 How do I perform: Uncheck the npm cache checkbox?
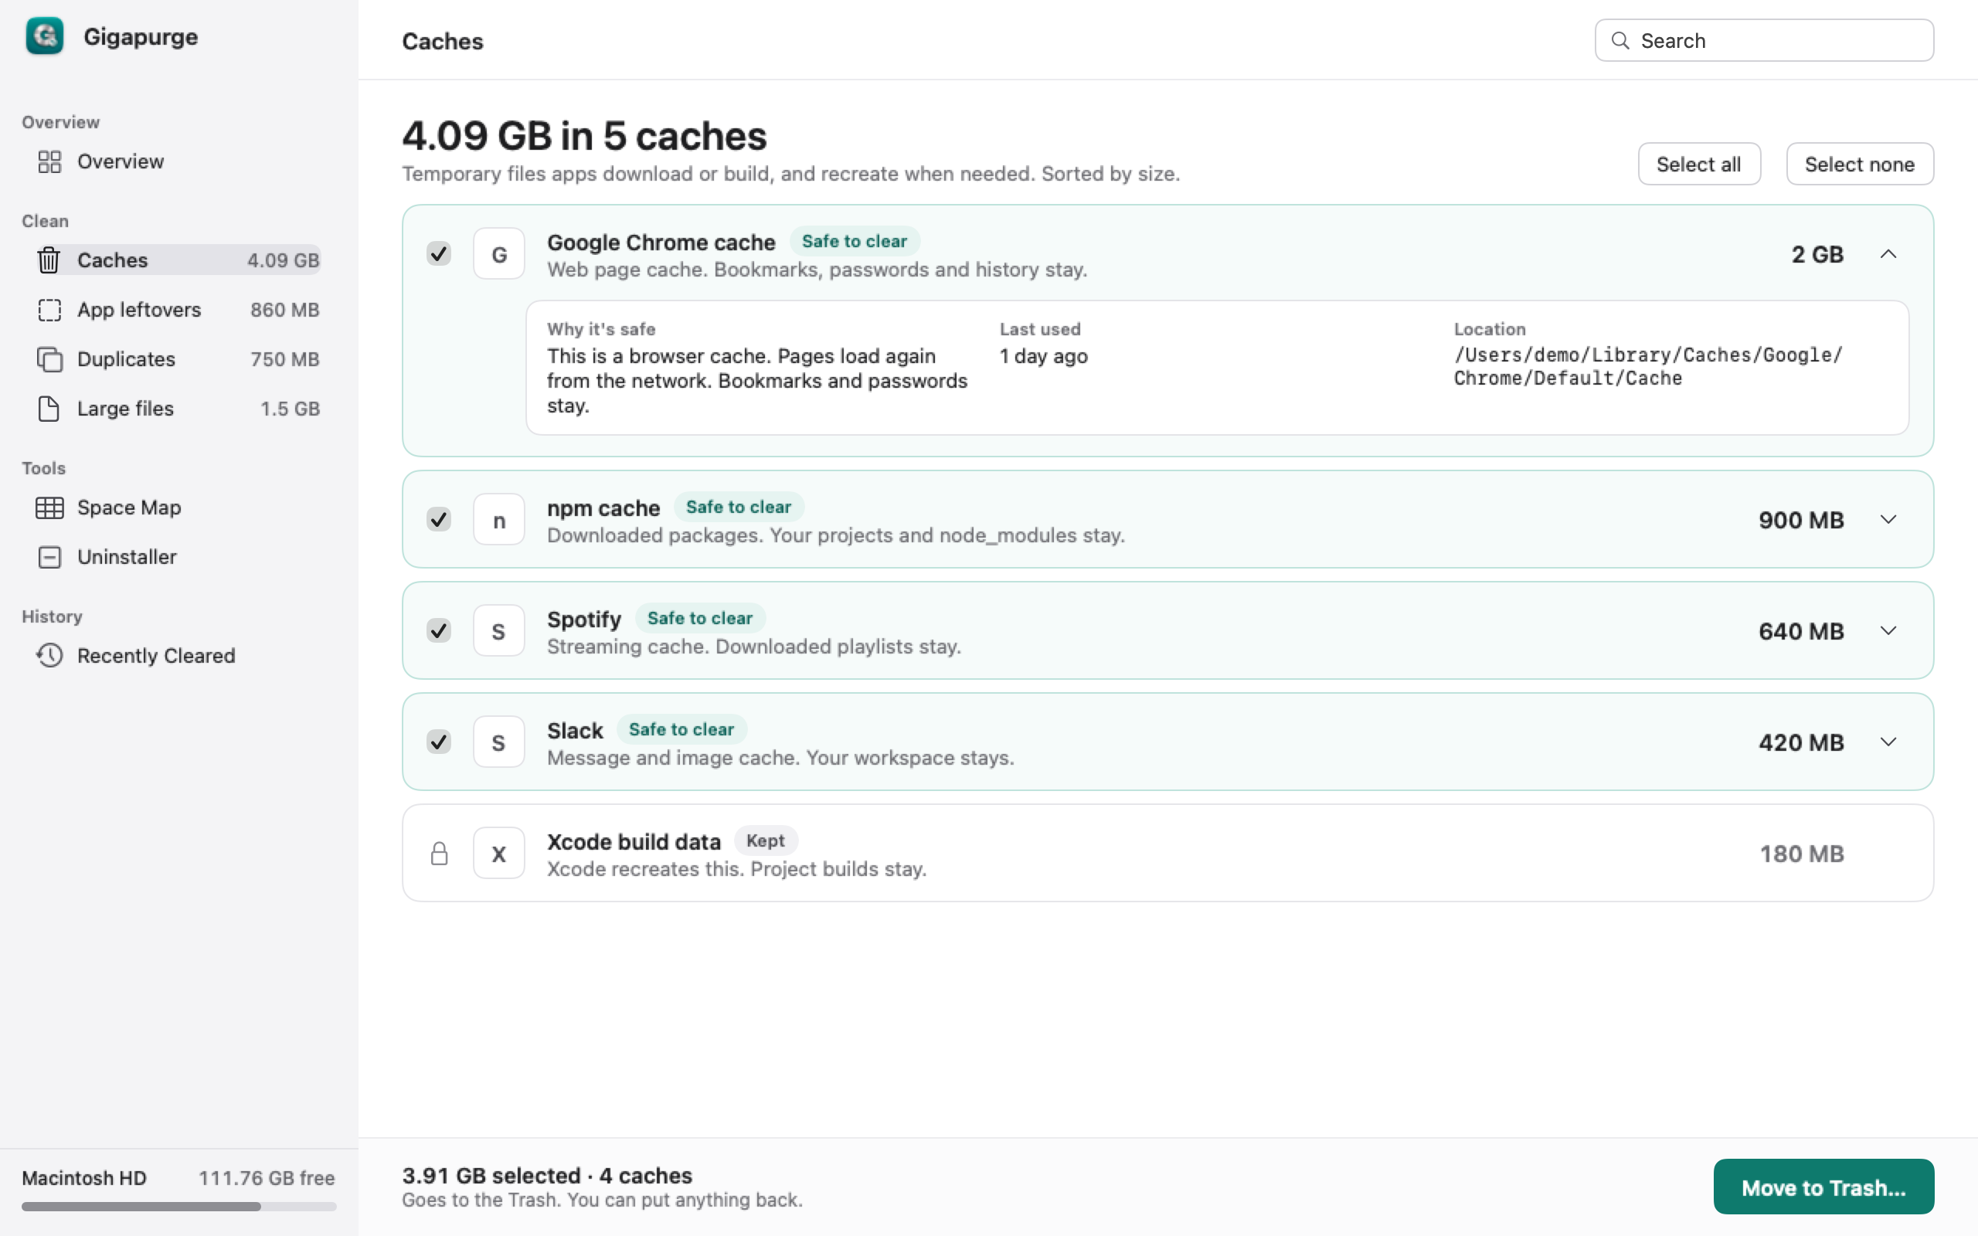[x=439, y=520]
